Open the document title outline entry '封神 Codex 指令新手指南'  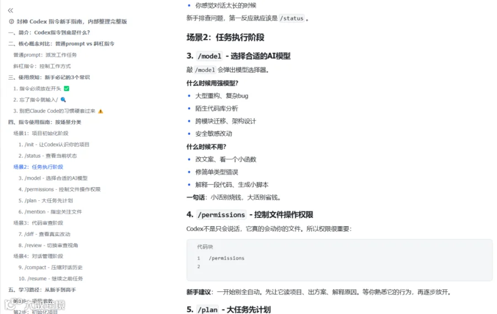(x=72, y=22)
